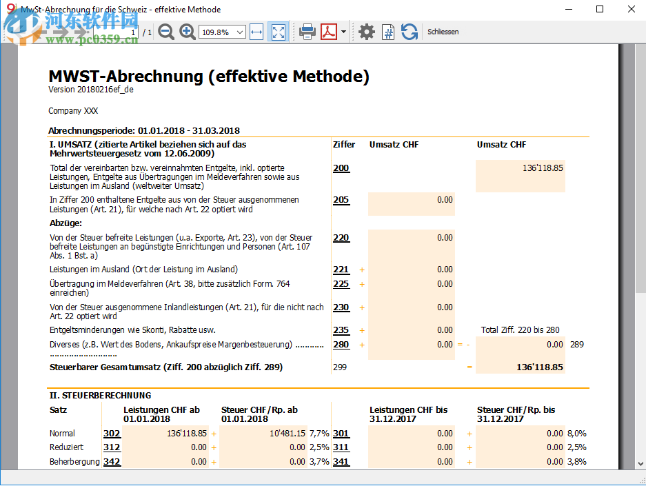The height and width of the screenshot is (486, 646).
Task: Fit the page to window width
Action: coord(256,32)
